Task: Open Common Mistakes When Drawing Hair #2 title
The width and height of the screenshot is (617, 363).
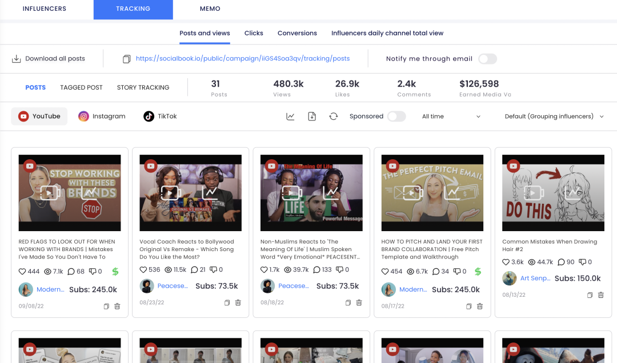Action: [x=550, y=245]
